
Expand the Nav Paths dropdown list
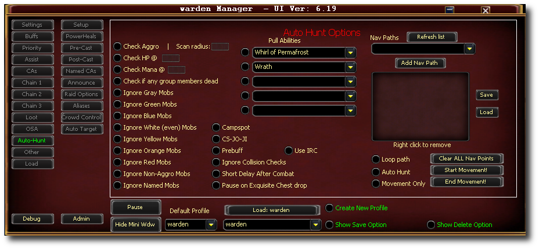pos(469,49)
